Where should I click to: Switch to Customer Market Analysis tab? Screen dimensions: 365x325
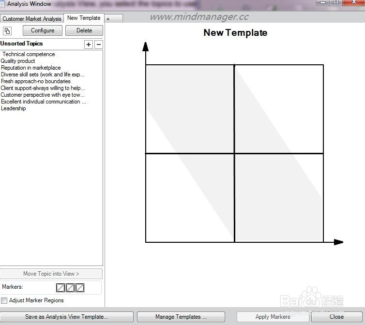(32, 18)
